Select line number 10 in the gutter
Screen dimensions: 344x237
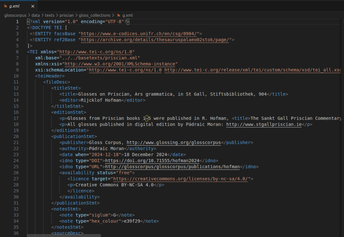16,76
